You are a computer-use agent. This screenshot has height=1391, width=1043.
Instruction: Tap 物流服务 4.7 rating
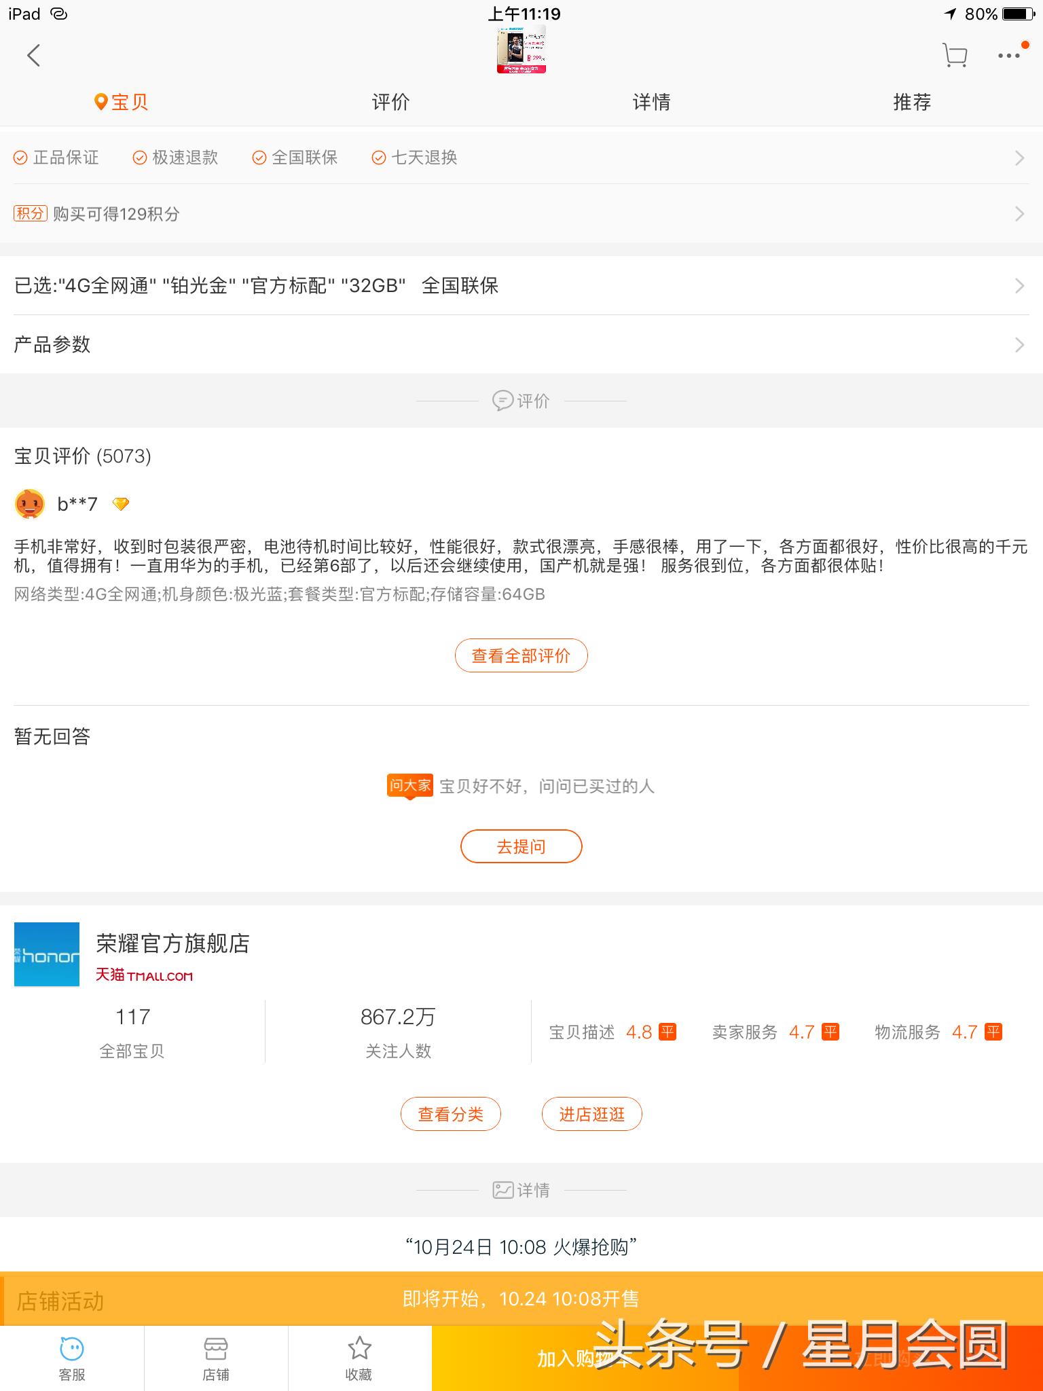(x=938, y=1032)
